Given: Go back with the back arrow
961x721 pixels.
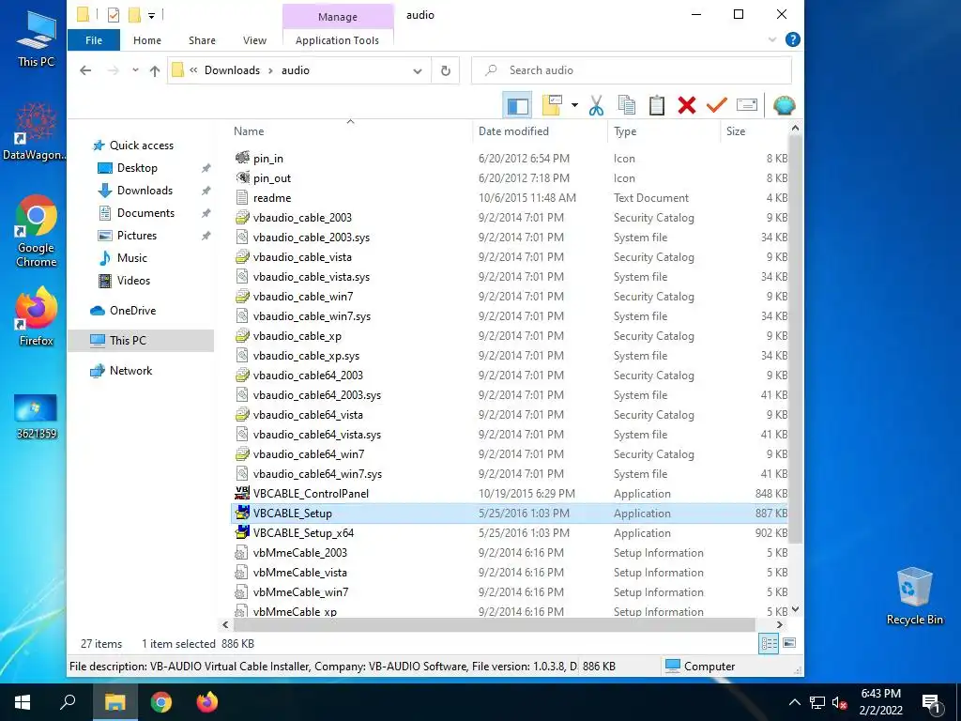Looking at the screenshot, I should pos(85,70).
